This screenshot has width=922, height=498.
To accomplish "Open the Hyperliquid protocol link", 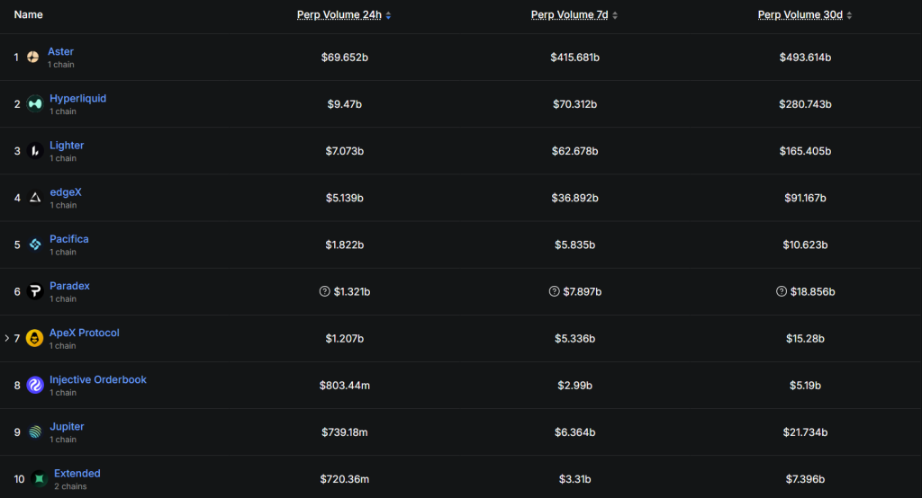I will pos(77,98).
